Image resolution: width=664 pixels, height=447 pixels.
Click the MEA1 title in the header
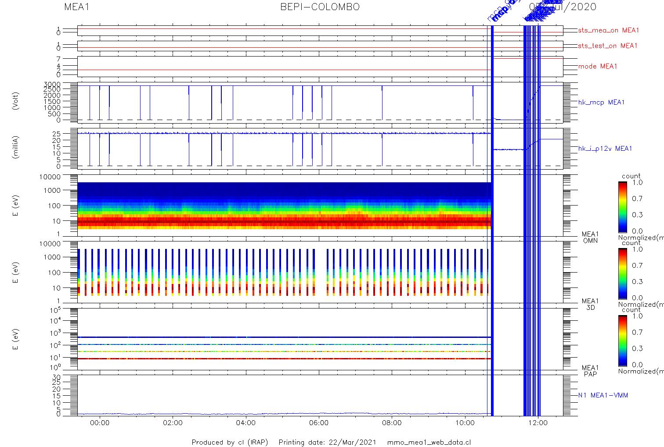click(77, 7)
